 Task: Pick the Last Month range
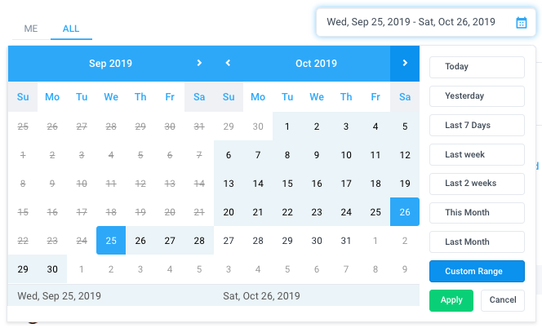point(477,242)
